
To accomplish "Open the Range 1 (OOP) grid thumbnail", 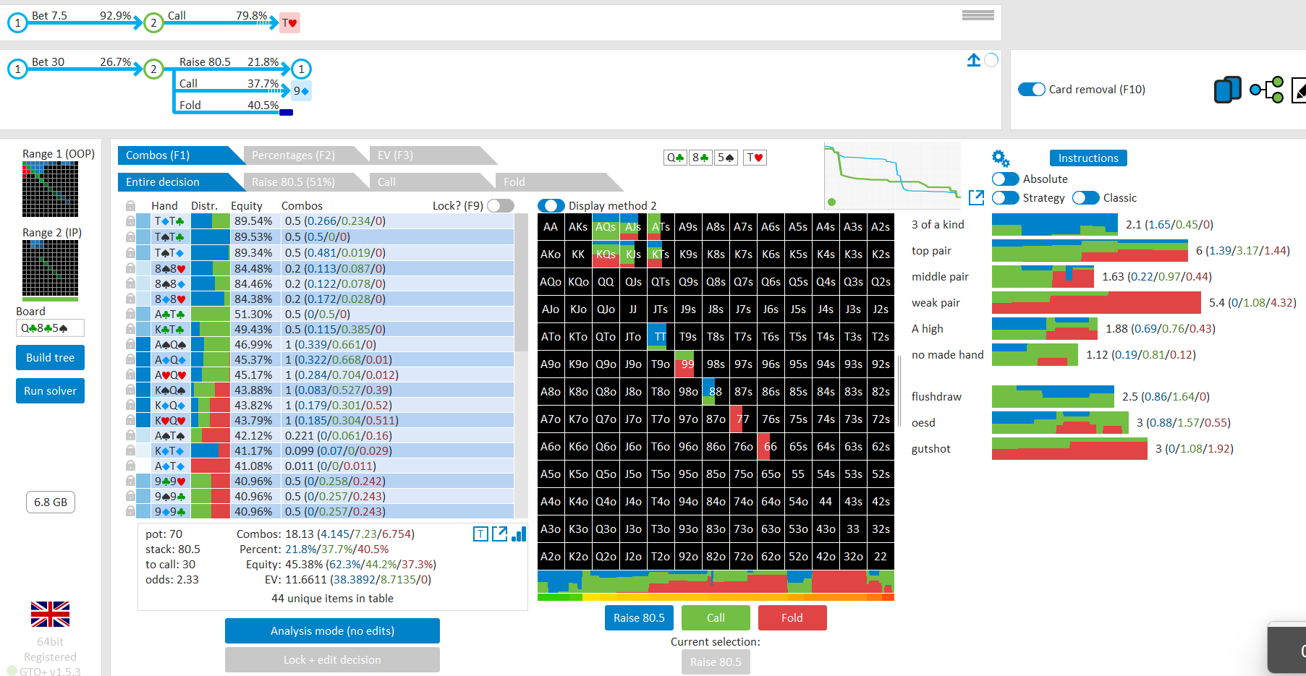I will pyautogui.click(x=50, y=189).
